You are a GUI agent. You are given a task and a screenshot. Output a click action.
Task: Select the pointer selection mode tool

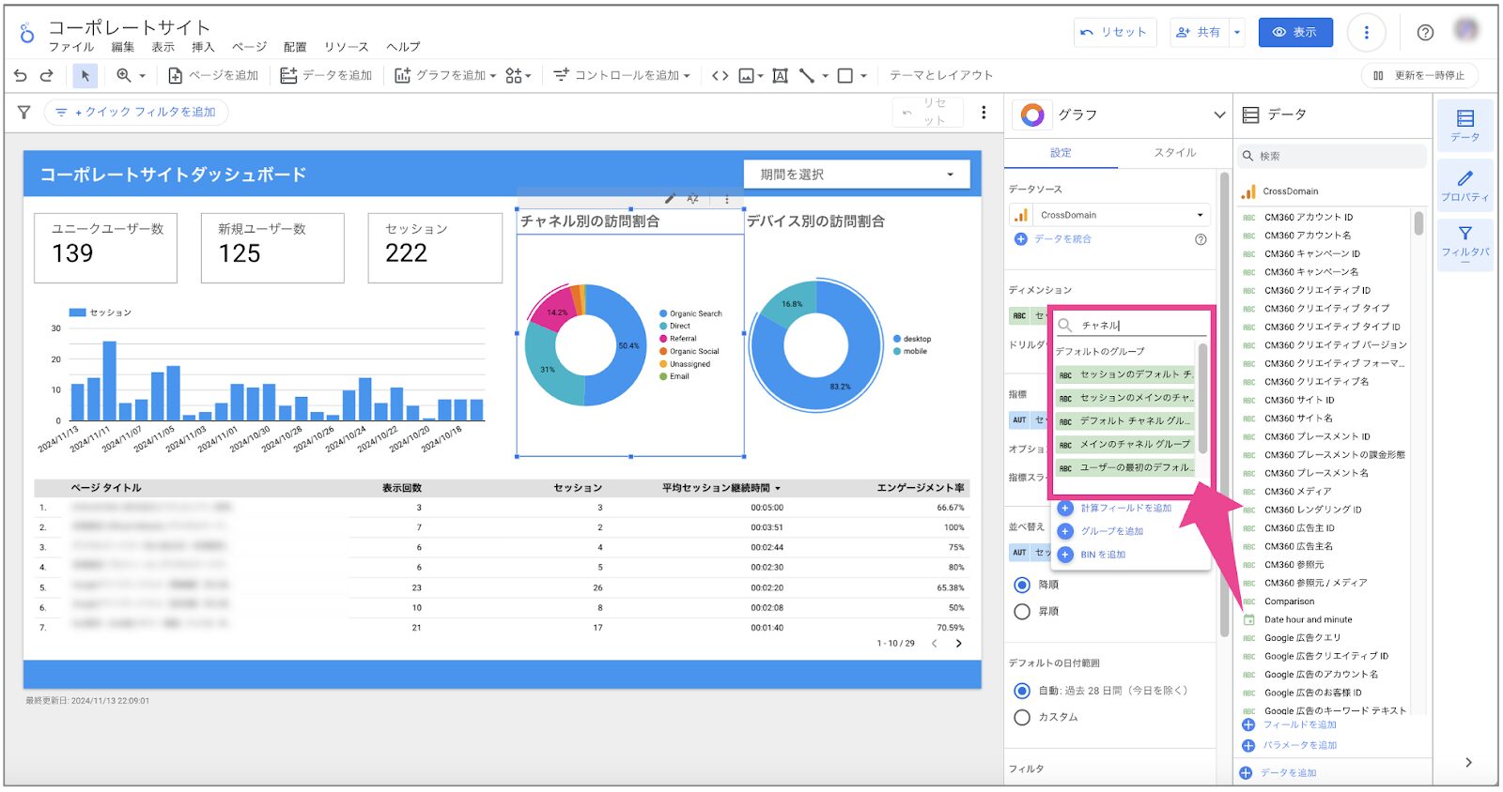pos(85,76)
